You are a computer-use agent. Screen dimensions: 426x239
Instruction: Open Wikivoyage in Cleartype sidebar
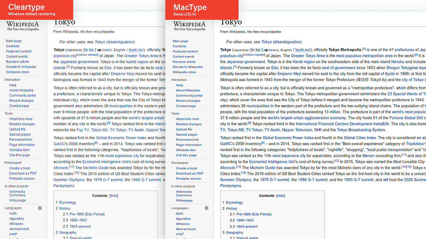coord(17,200)
